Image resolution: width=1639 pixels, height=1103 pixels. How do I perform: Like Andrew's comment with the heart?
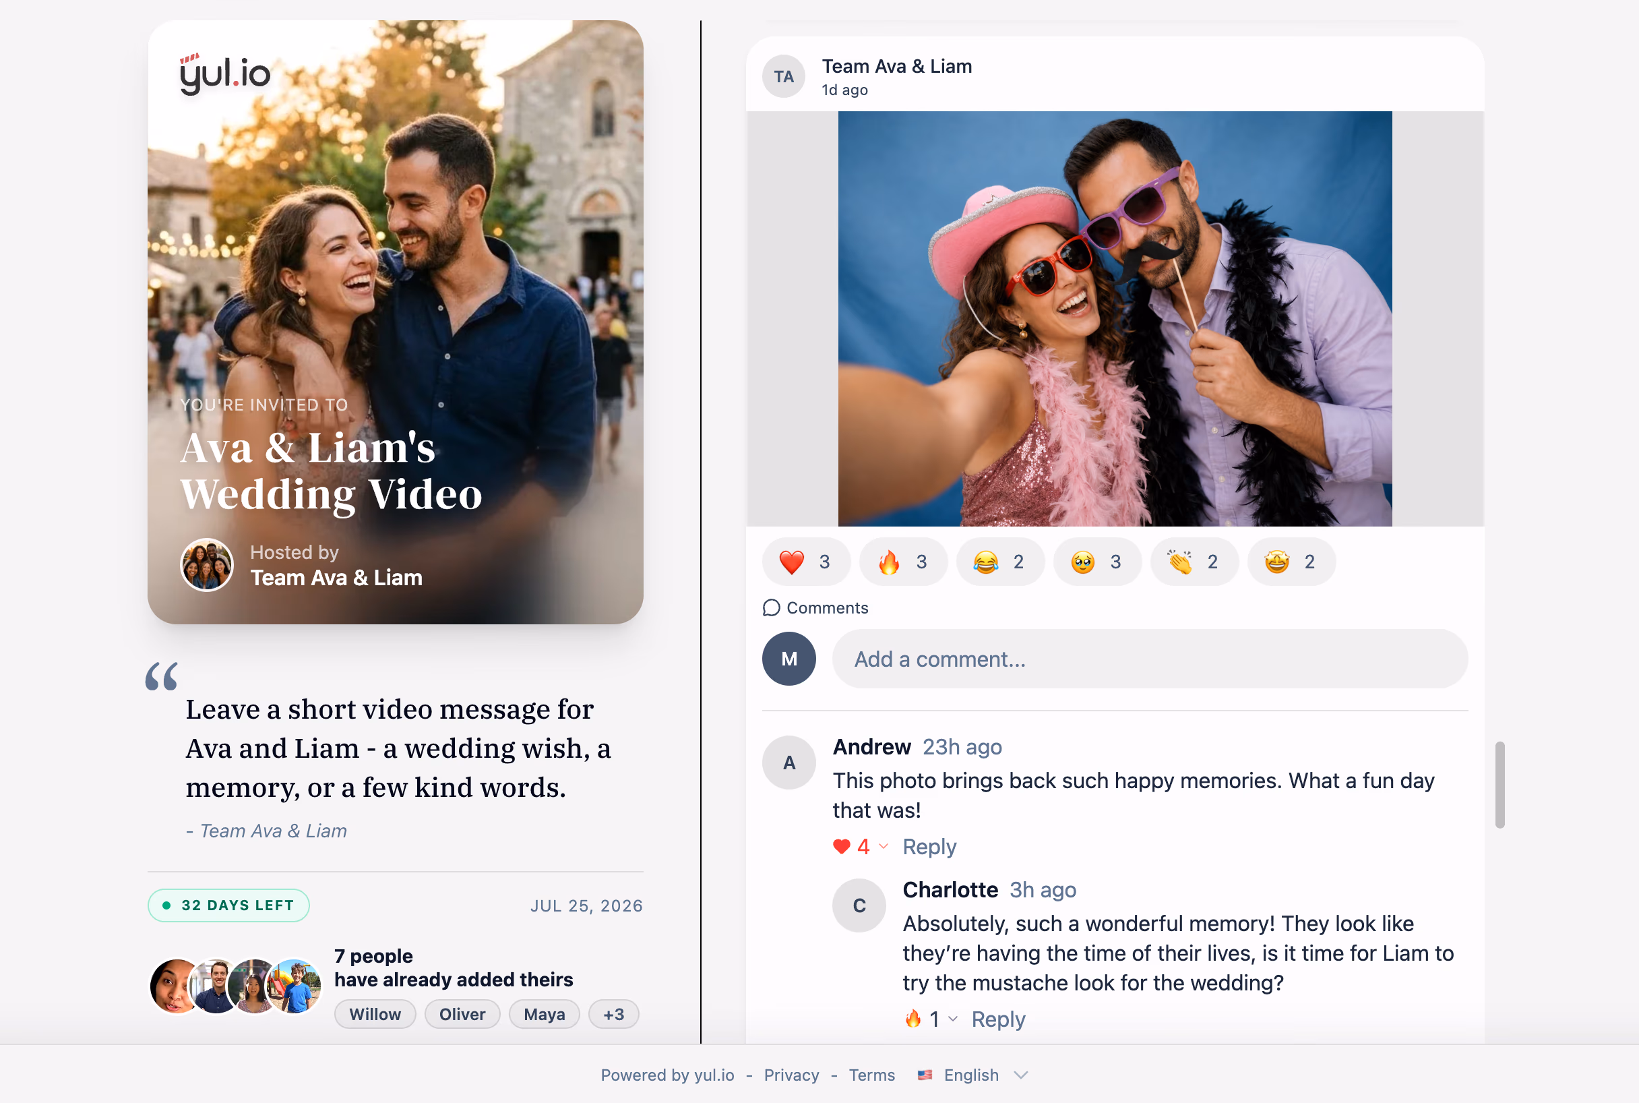coord(842,846)
